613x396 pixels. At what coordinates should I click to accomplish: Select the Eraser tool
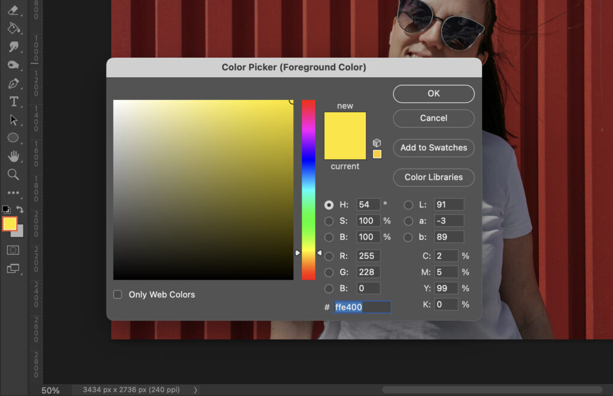click(14, 10)
